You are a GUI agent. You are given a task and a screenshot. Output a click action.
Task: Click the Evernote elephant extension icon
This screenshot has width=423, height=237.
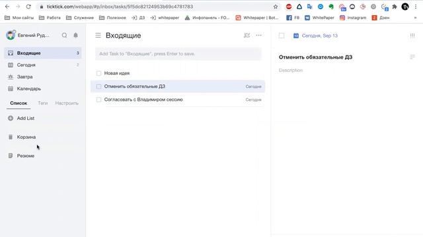331,7
